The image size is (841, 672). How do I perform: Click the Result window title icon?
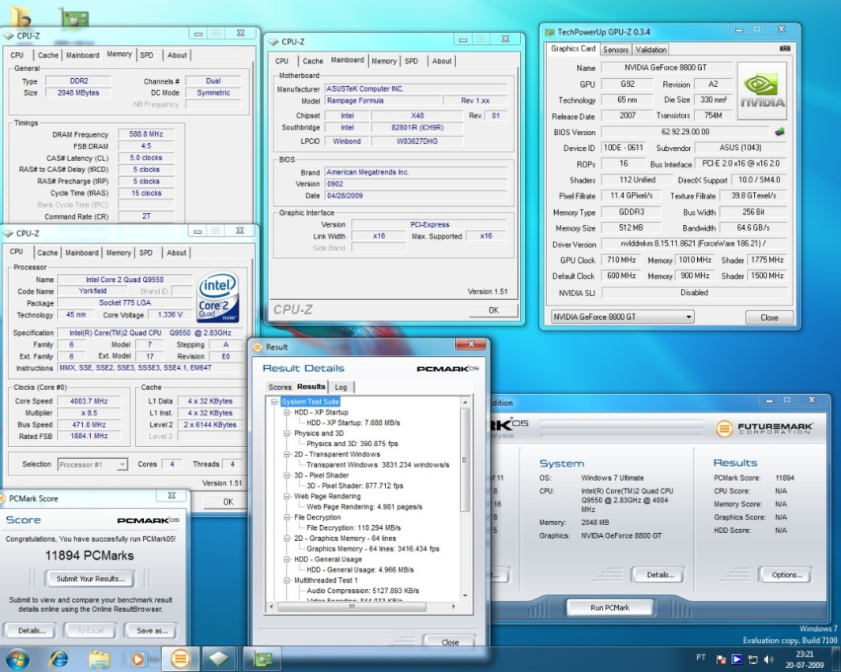click(x=258, y=347)
